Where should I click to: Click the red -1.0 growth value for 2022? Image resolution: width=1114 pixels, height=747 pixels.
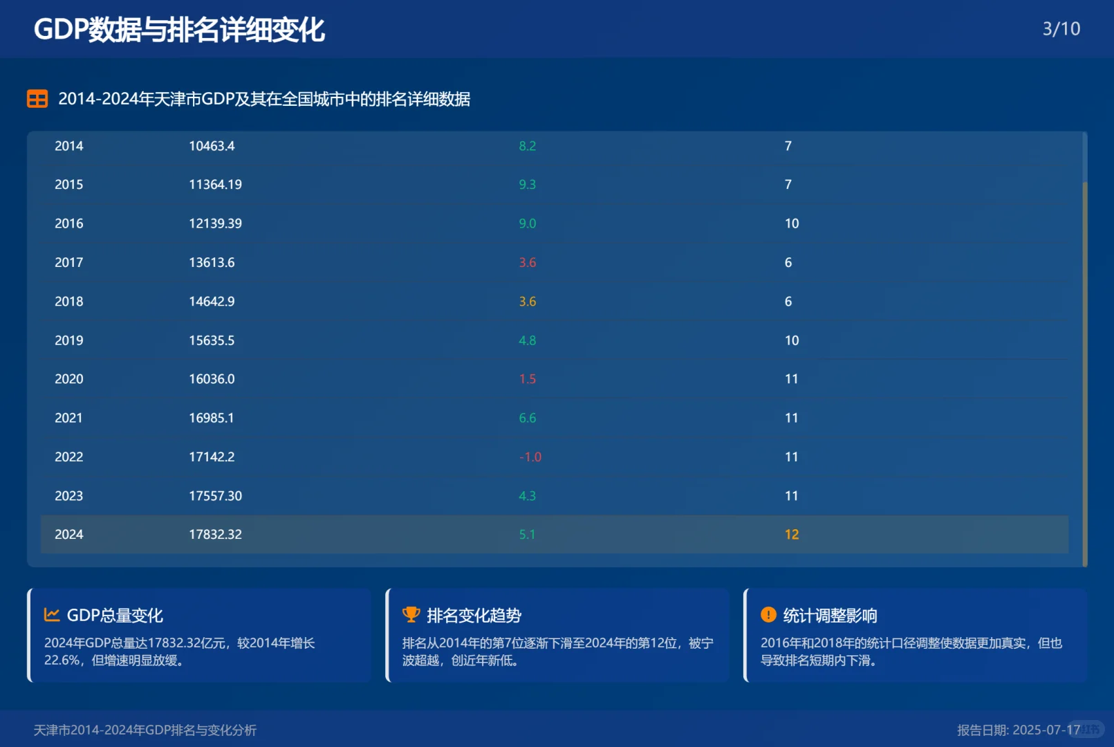(529, 456)
